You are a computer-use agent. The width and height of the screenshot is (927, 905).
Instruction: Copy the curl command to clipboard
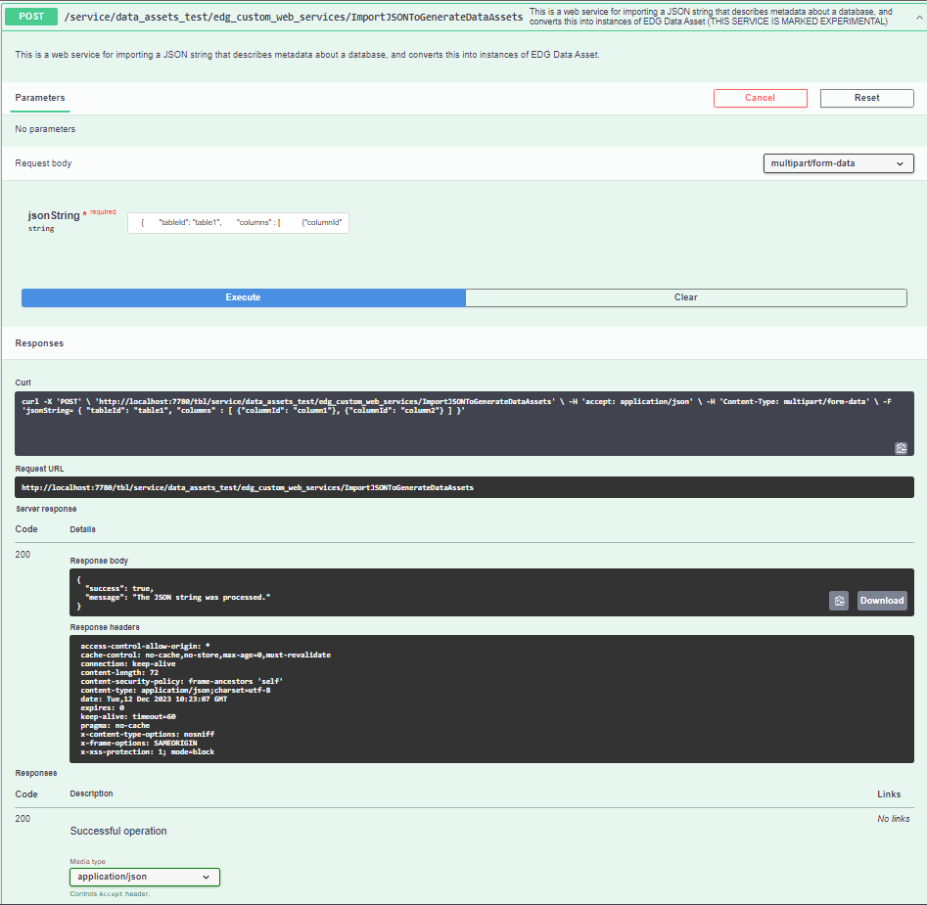pos(901,448)
